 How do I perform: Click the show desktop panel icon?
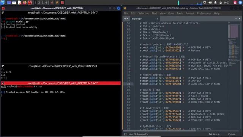coord(9,3)
